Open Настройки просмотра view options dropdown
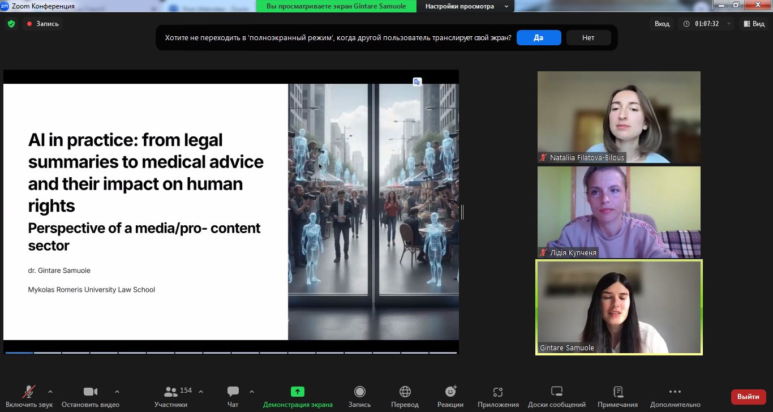The width and height of the screenshot is (773, 412). pos(465,6)
